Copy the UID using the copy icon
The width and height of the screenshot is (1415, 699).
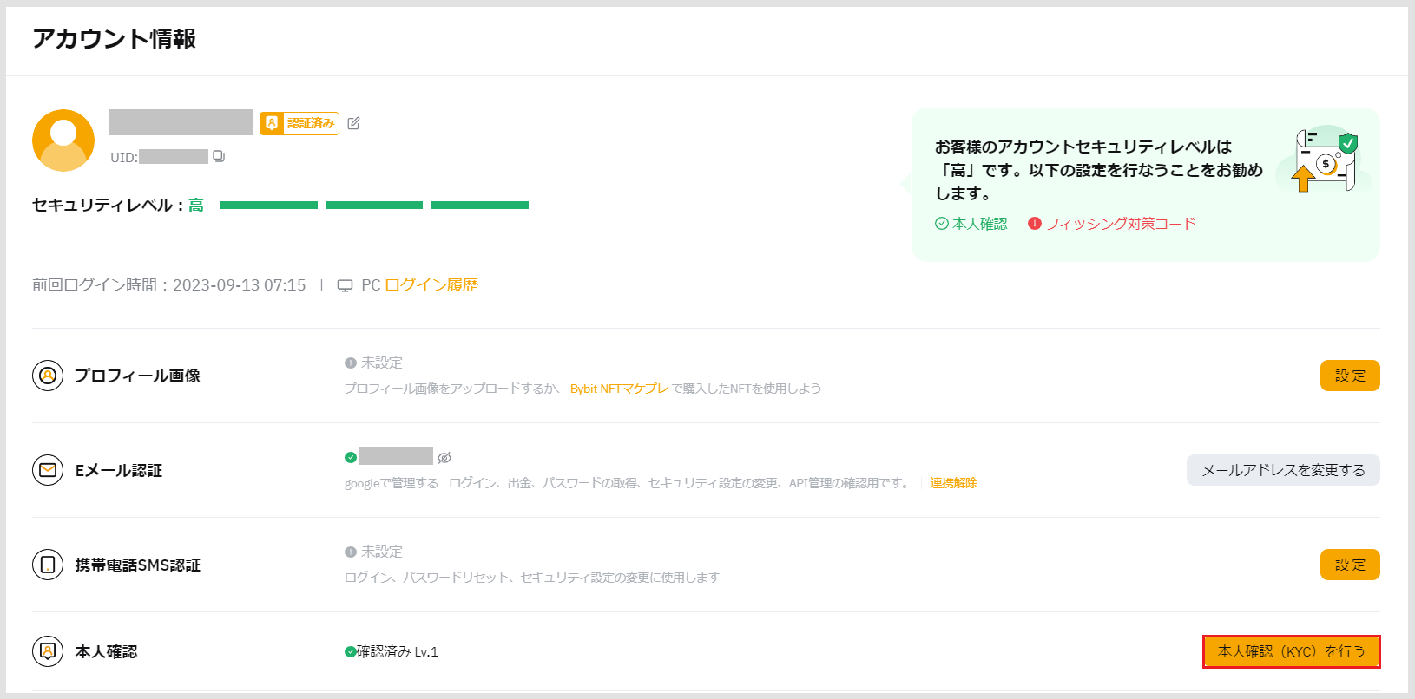tap(219, 156)
